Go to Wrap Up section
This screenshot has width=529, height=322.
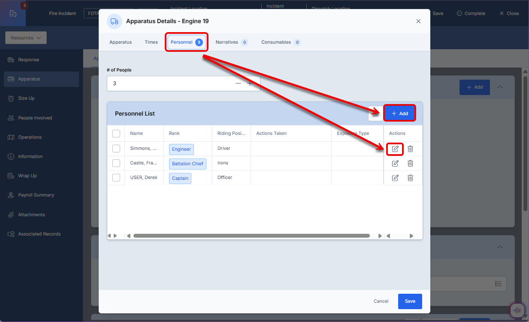[41, 176]
